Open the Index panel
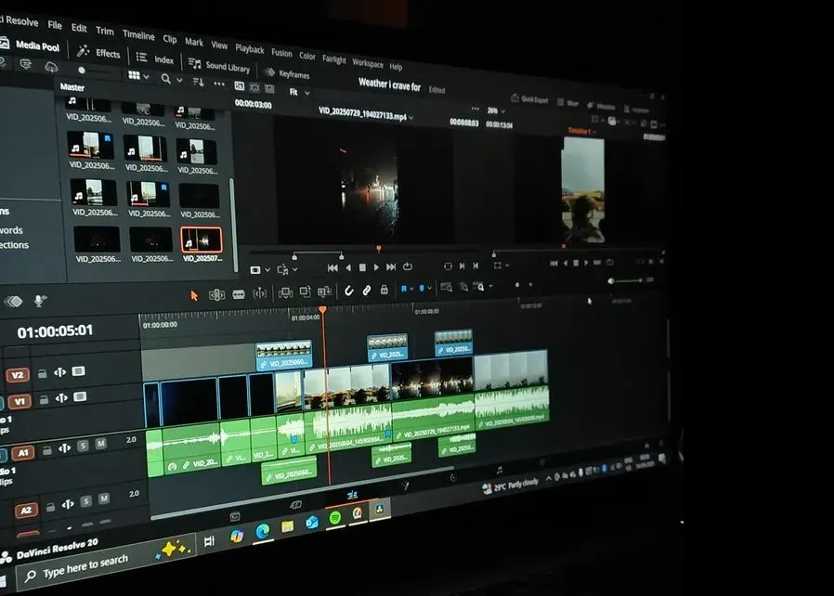The height and width of the screenshot is (596, 834). 155,58
